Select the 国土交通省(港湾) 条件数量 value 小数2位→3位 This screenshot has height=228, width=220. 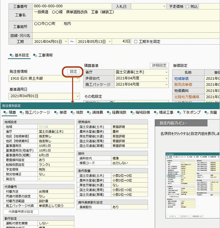[129, 190]
